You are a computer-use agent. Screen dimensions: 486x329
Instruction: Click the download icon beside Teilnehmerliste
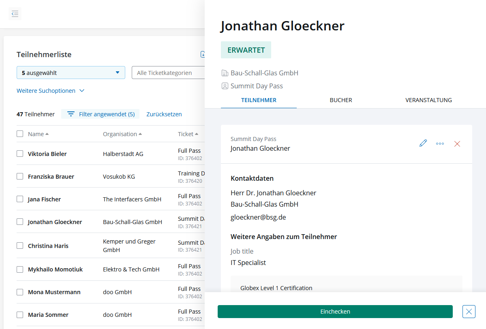[203, 54]
